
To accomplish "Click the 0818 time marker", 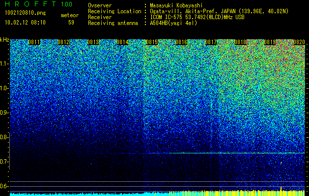I will 240,42.
